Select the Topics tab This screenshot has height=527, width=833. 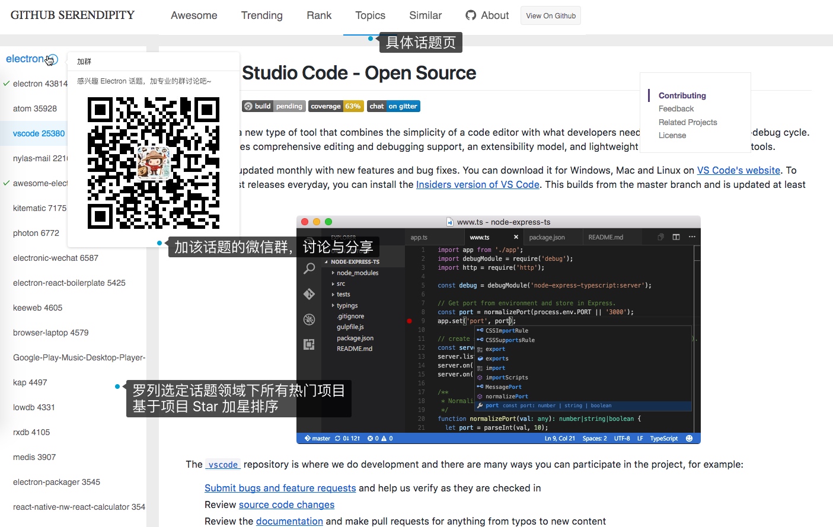(371, 15)
